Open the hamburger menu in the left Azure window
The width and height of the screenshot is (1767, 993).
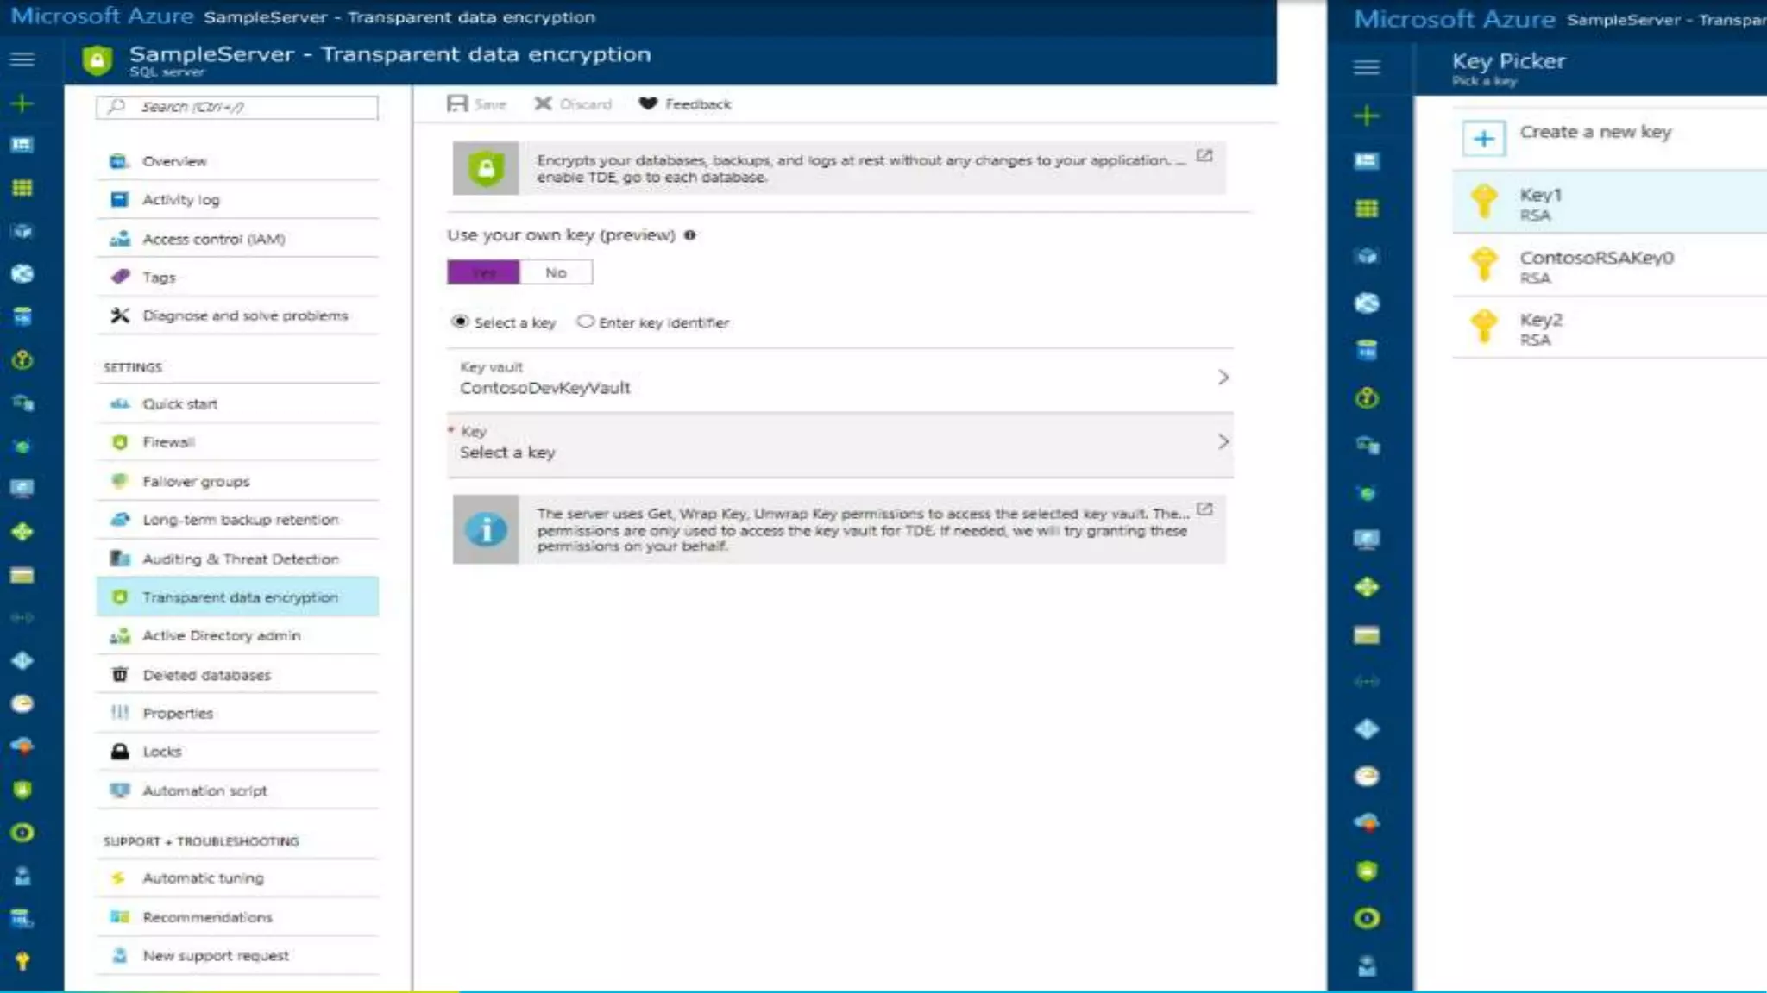[x=22, y=59]
